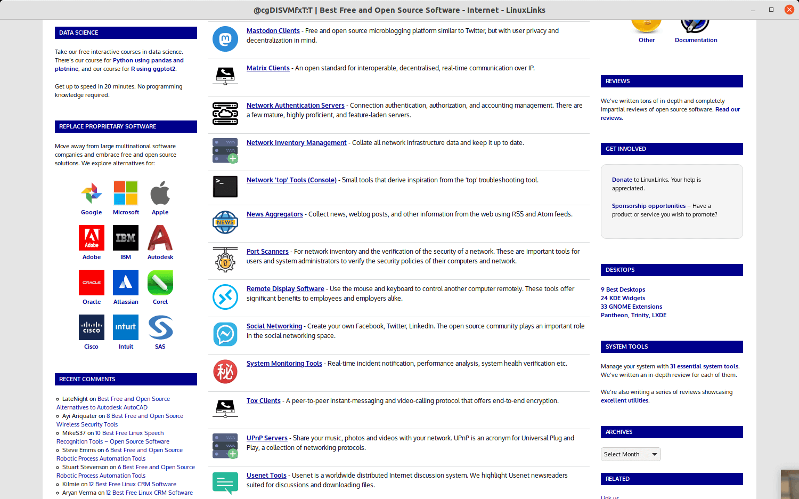Click the 24 KDE Widgets link
The width and height of the screenshot is (799, 499).
pos(623,299)
